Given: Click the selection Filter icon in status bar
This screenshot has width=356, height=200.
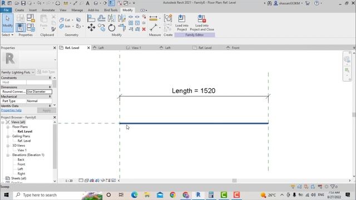Looking at the screenshot, I should (x=333, y=187).
